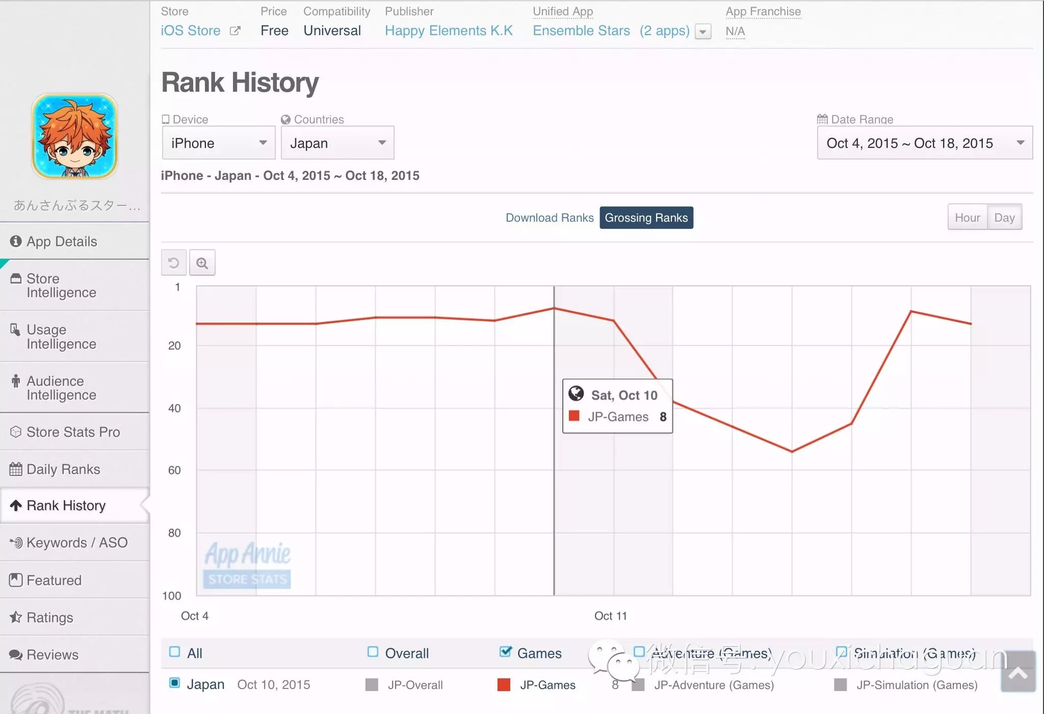Open iOS Store external link icon
This screenshot has width=1044, height=714.
(x=235, y=31)
